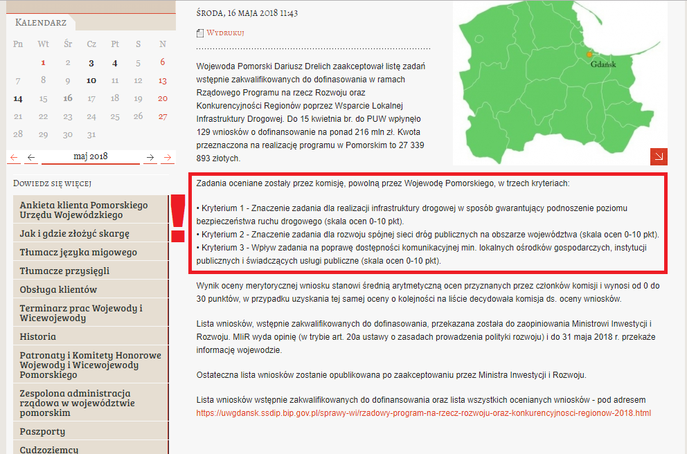Click the Kryterium 3 bullet text
687x454 pixels.
(x=422, y=254)
